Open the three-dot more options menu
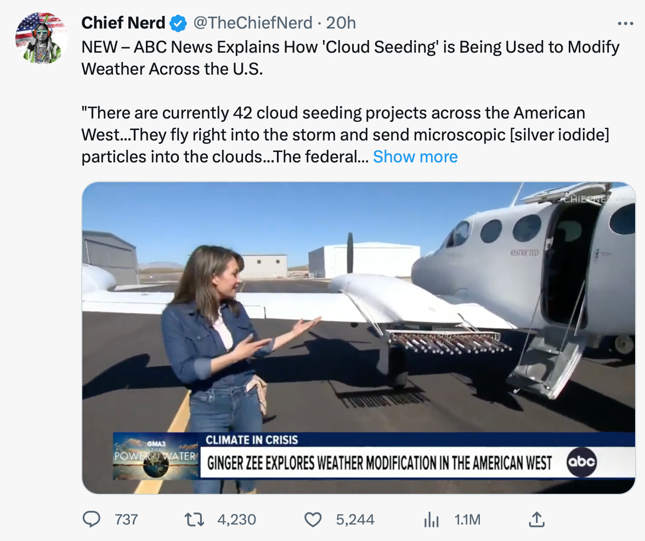Viewport: 645px width, 541px height. (x=625, y=24)
